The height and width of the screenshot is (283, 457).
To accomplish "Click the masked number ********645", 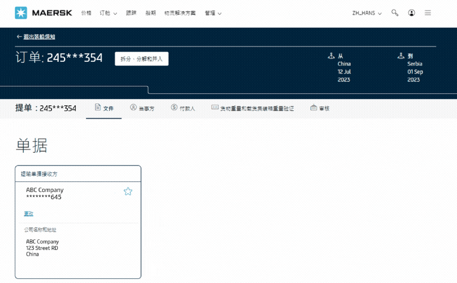I will point(44,197).
